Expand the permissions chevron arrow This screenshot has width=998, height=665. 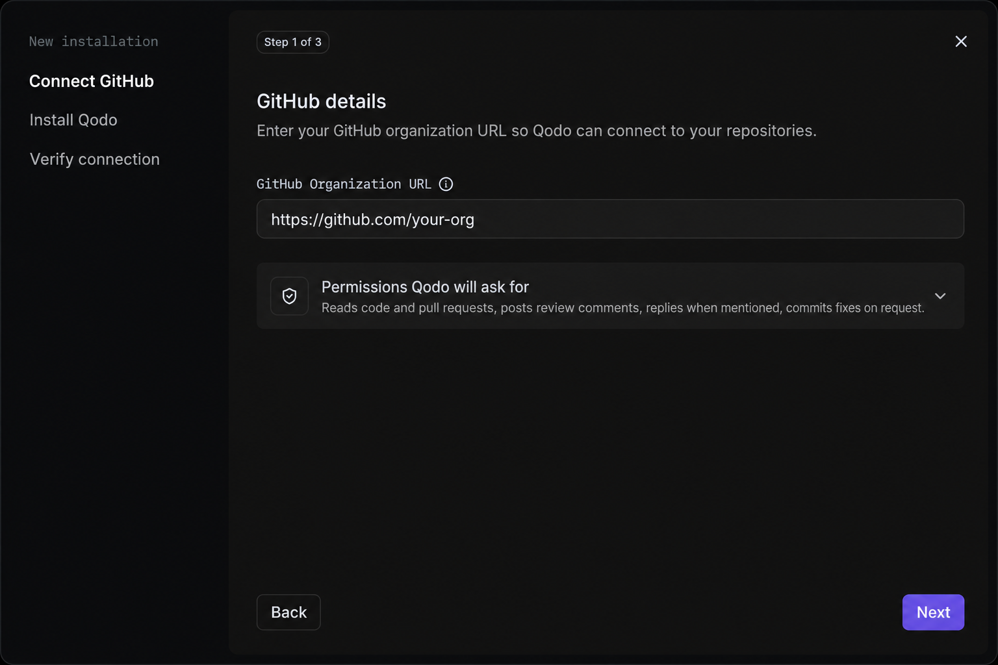pyautogui.click(x=940, y=296)
